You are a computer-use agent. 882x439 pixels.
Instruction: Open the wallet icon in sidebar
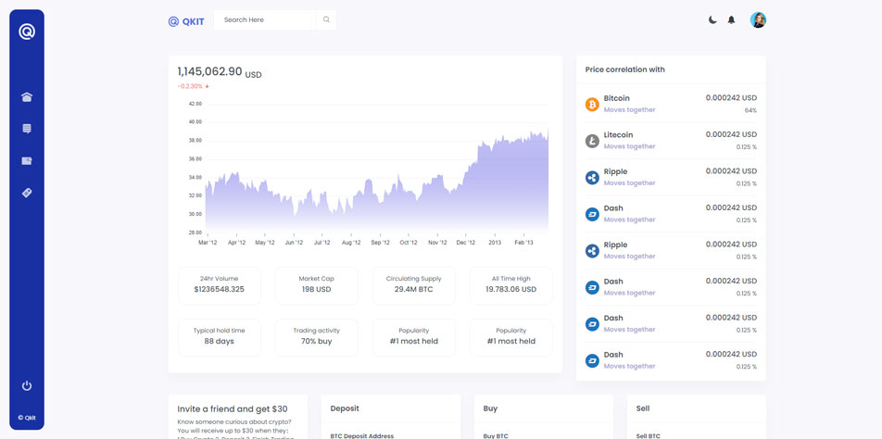[27, 161]
